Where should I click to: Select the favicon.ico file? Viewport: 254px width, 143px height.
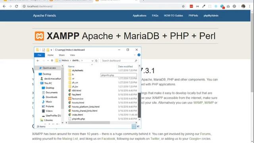point(78,99)
